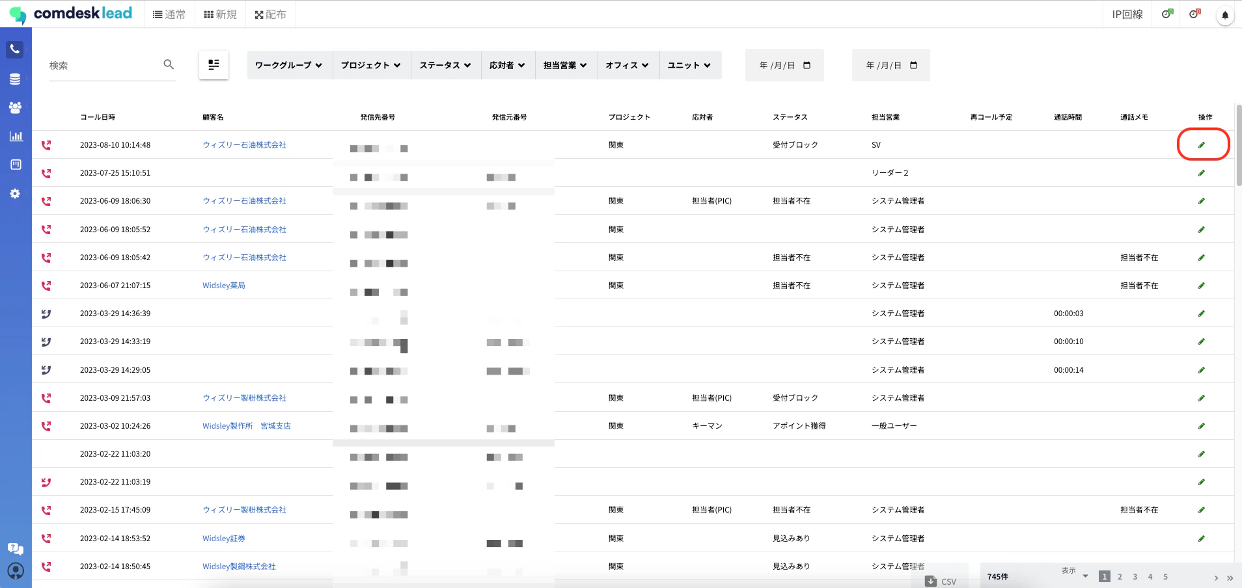The image size is (1242, 588).
Task: Open the users group icon in sidebar
Action: pyautogui.click(x=15, y=107)
